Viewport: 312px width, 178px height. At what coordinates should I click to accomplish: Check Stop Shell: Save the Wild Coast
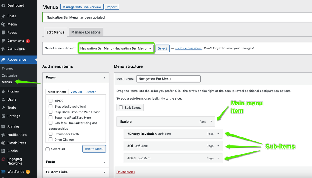(51, 112)
